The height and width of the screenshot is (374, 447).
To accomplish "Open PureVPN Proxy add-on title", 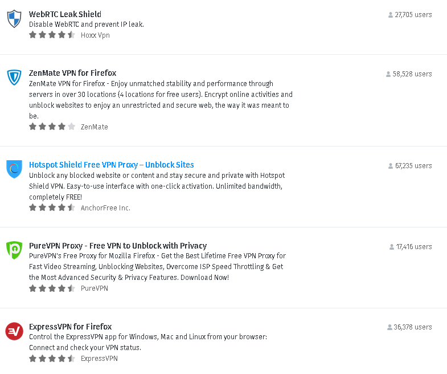I will [x=118, y=246].
